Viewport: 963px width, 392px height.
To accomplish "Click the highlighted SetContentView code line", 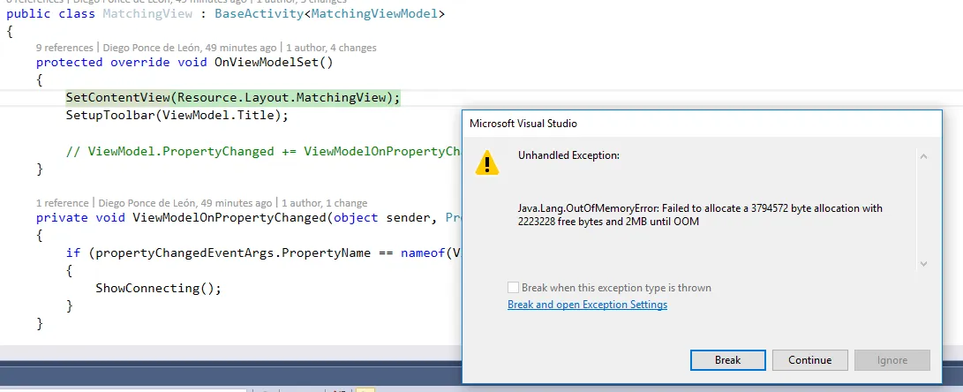I will [233, 97].
